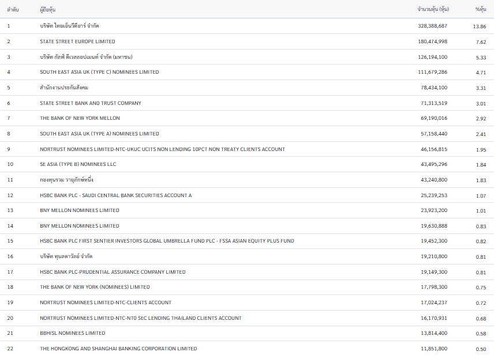This screenshot has width=494, height=355.
Task: Select HSBC BANK PLC - SAUDI CENTRAL BANK entry
Action: (x=115, y=195)
